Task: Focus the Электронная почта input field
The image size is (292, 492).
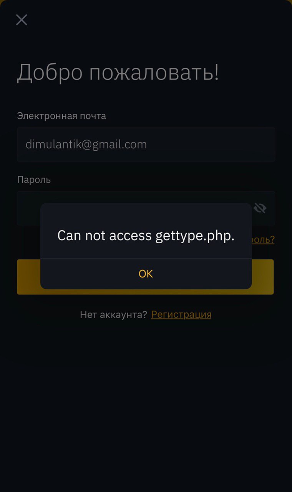Action: tap(146, 144)
